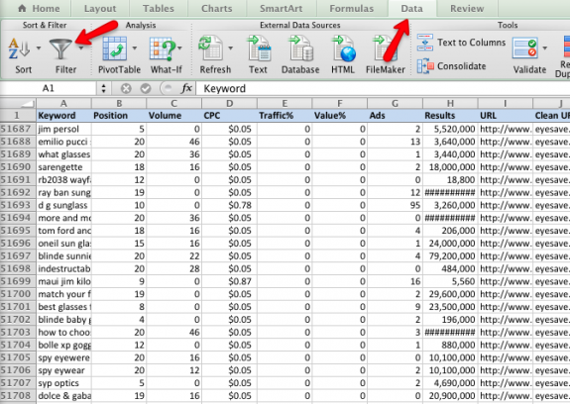Click the $0.78 CPC cell

(229, 205)
